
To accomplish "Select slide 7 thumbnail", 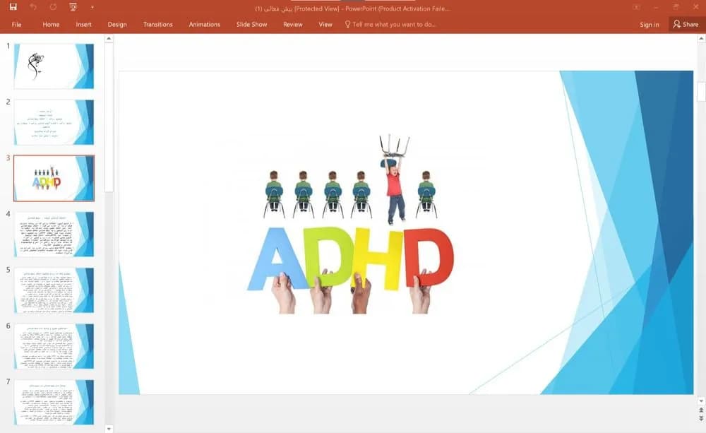I will pyautogui.click(x=54, y=402).
